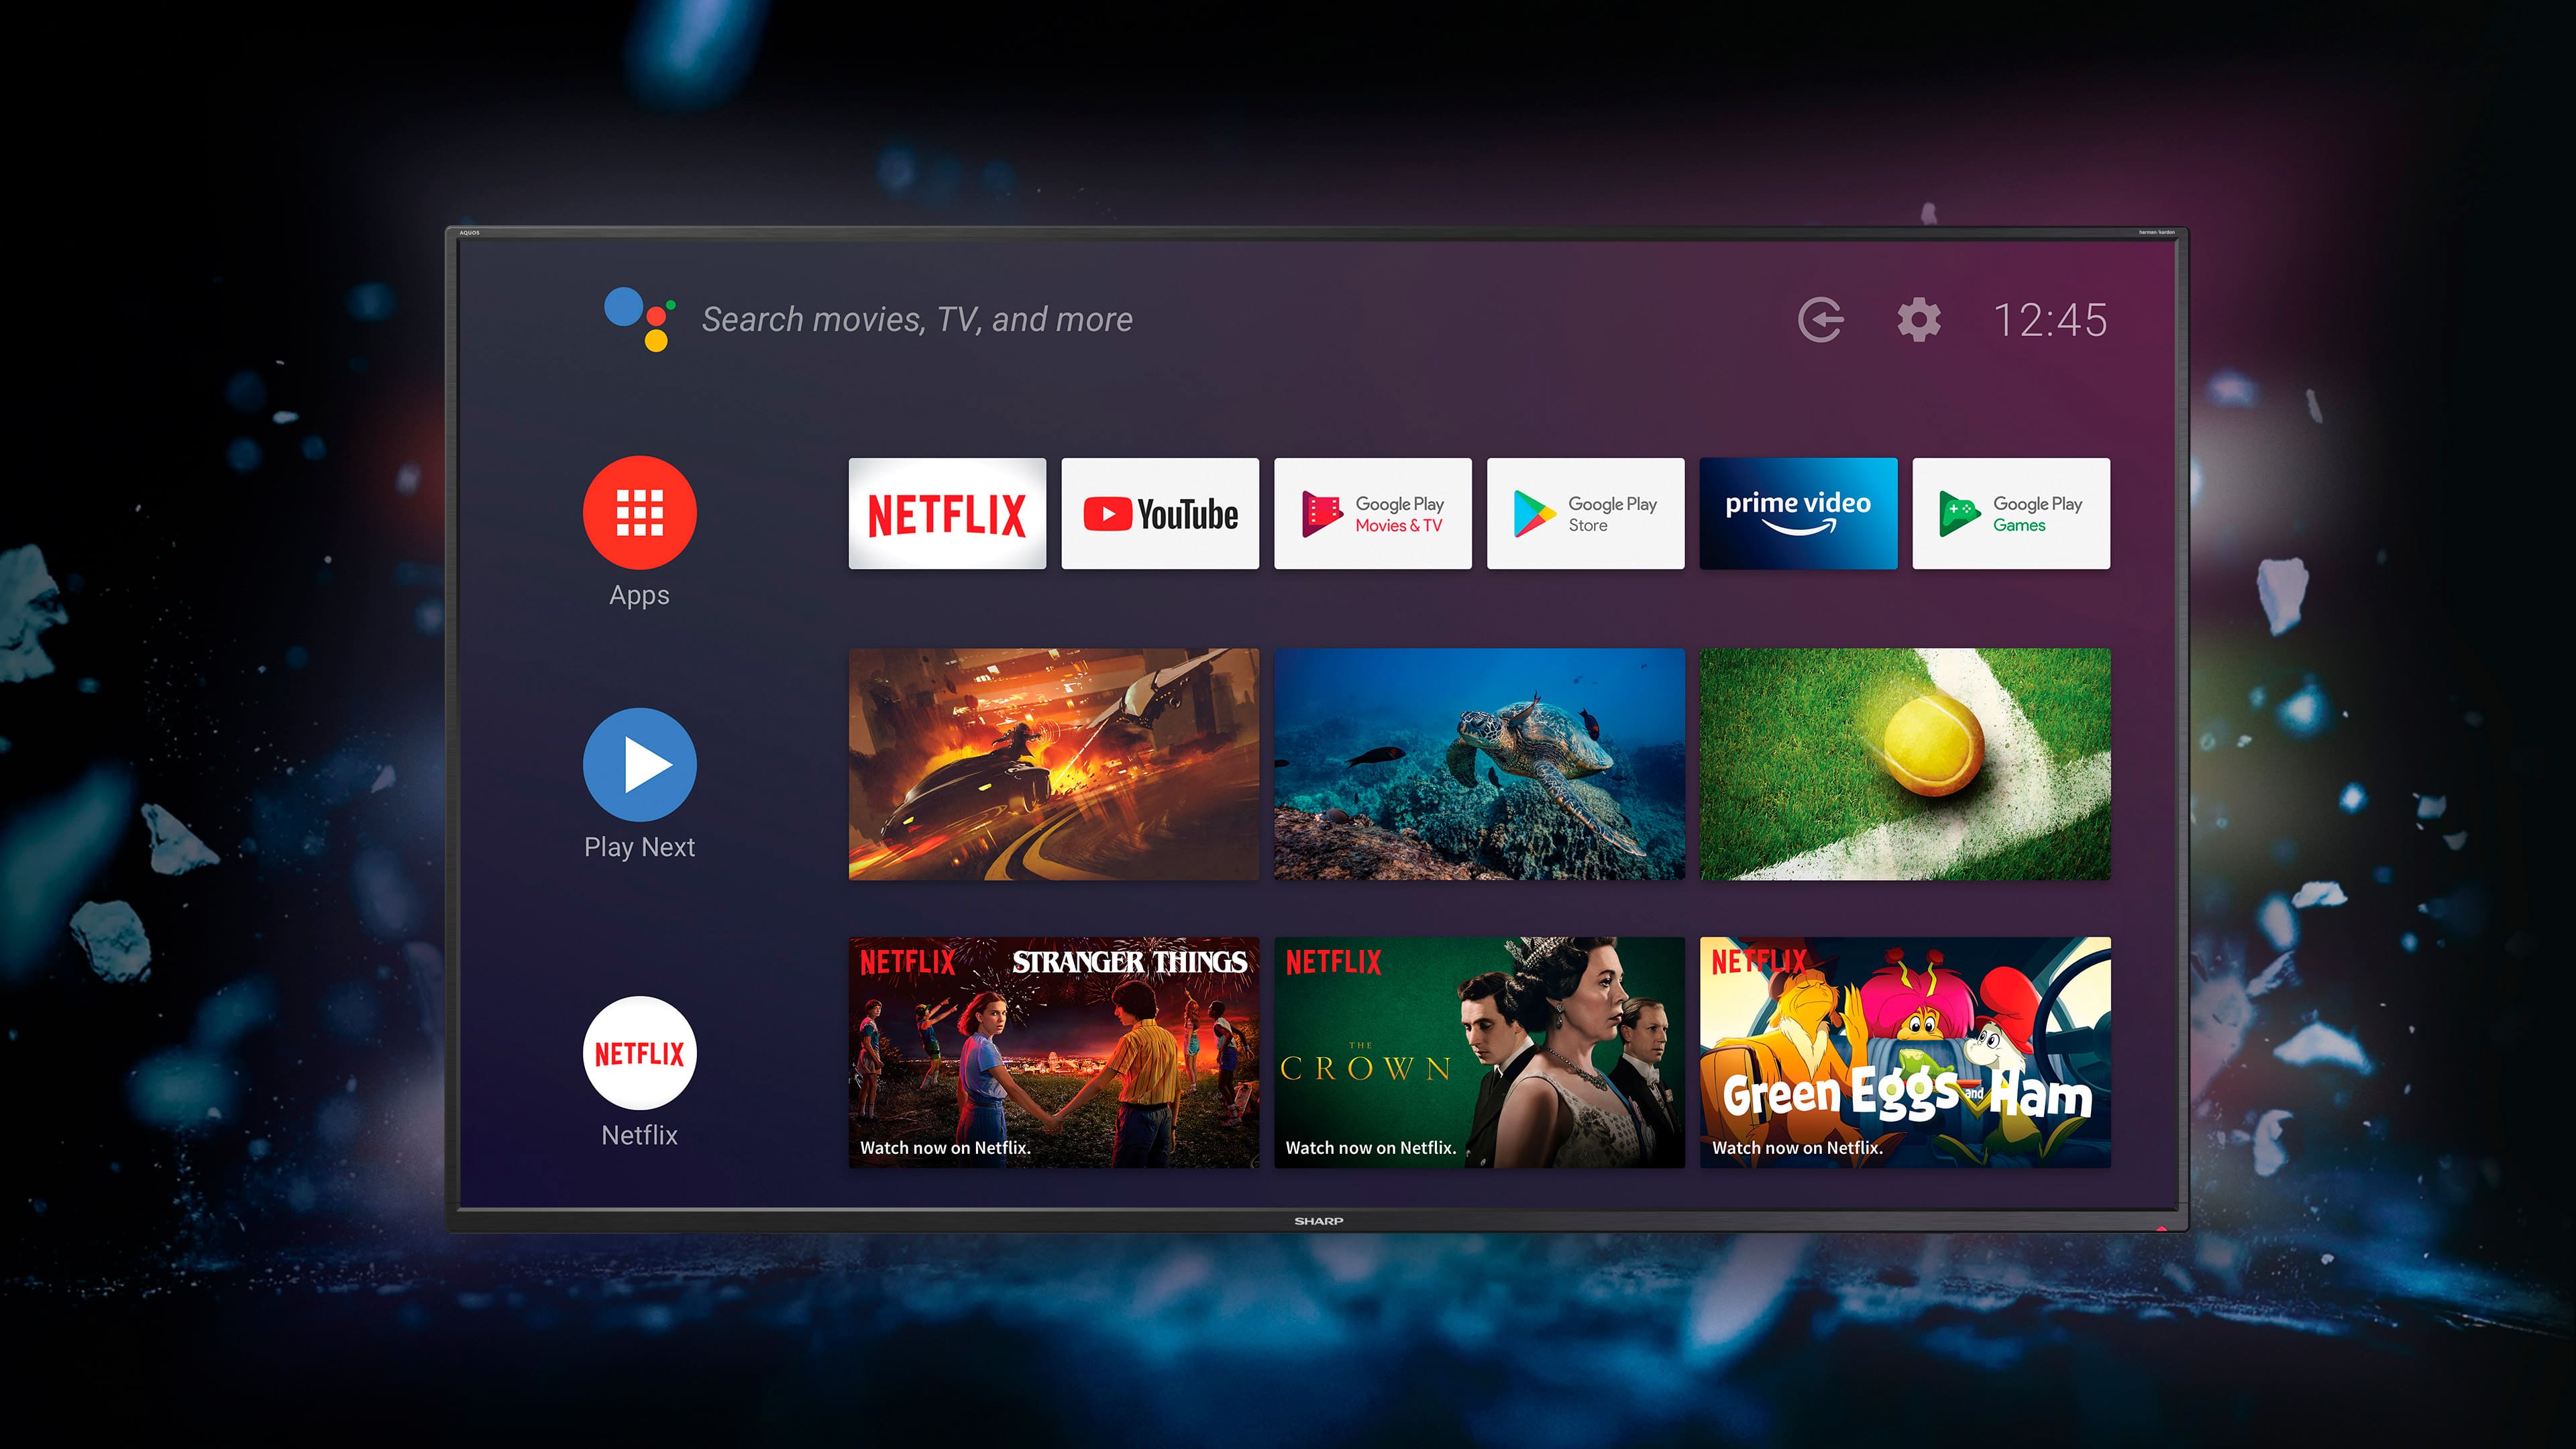
Task: Open Google Play Movies & TV tile
Action: pyautogui.click(x=1372, y=514)
